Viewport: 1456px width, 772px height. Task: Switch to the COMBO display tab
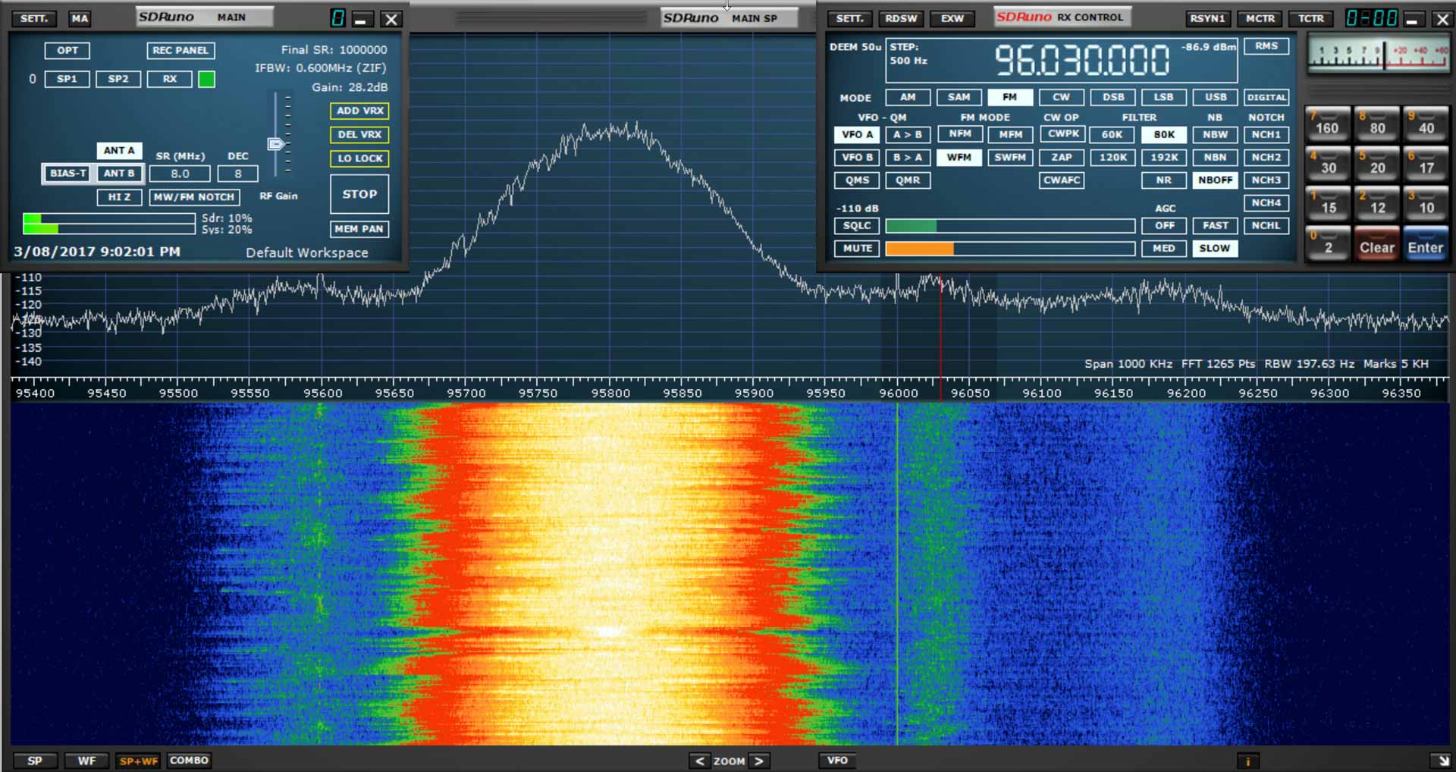coord(189,761)
